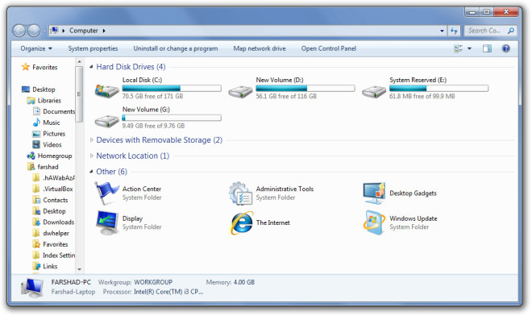532x316 pixels.
Task: Click the text "9.49 GB free of 9.76 GB"
Action: tap(153, 126)
